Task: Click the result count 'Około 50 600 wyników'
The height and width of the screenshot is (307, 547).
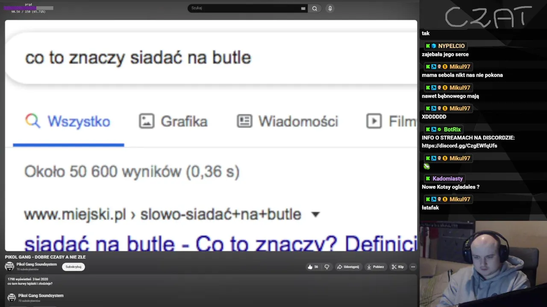Action: (132, 172)
